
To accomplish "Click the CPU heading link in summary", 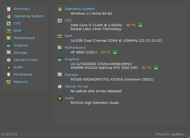I will pyautogui.click(x=68, y=20).
